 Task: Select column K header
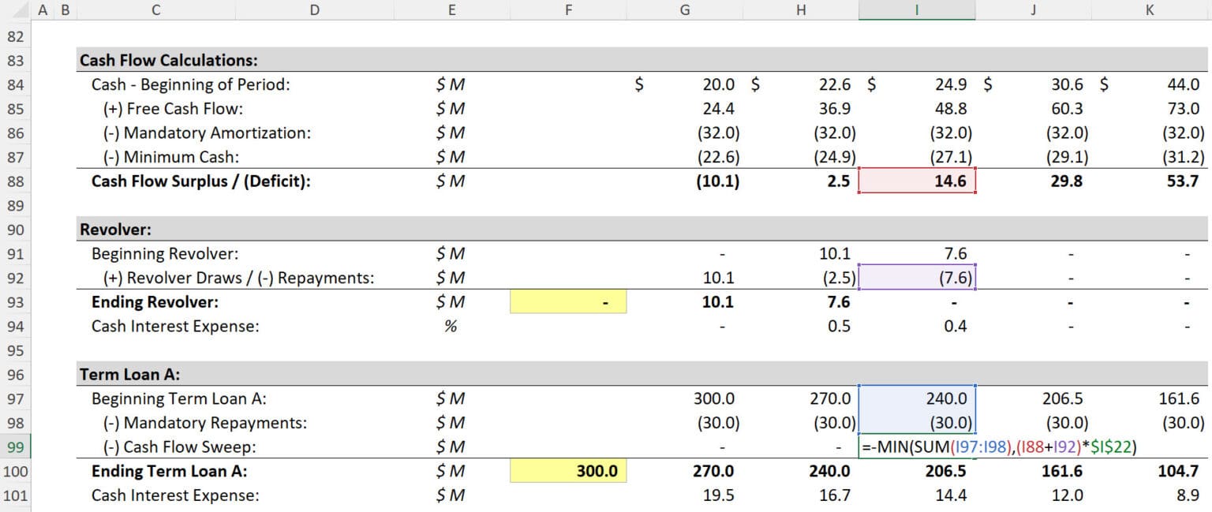pos(1149,10)
